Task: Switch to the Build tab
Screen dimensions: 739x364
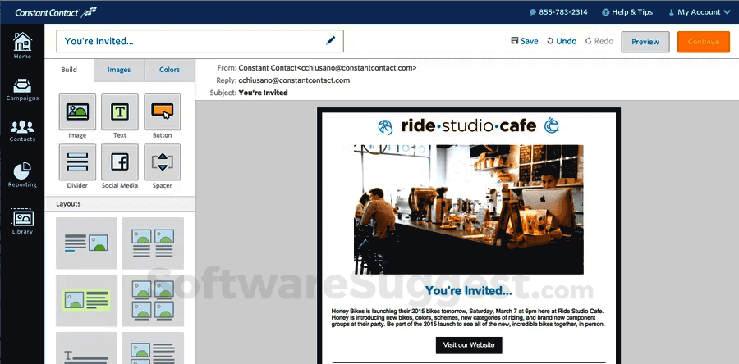Action: coord(69,70)
